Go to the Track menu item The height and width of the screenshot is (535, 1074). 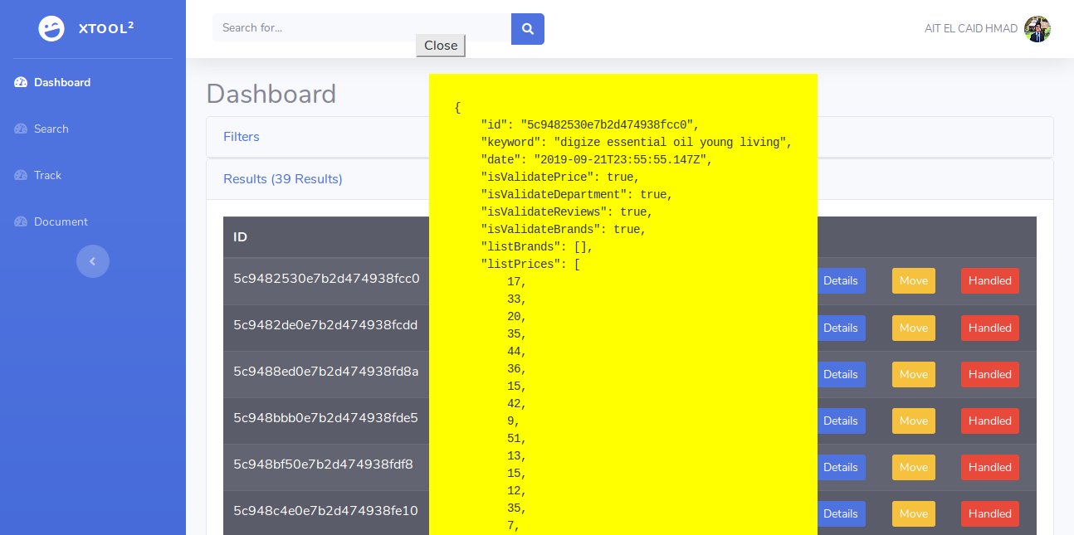48,175
